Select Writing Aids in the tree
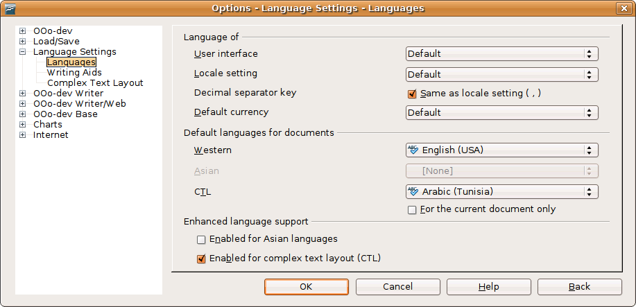The width and height of the screenshot is (636, 307). pos(74,73)
